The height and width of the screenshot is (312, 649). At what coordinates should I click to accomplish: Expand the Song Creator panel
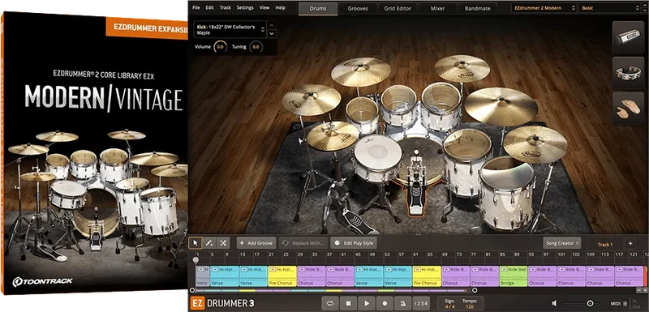point(561,243)
